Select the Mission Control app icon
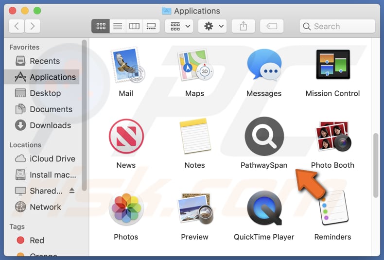384x260 pixels. 333,64
